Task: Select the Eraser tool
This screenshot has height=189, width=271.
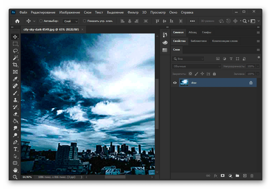Action: coord(15,114)
